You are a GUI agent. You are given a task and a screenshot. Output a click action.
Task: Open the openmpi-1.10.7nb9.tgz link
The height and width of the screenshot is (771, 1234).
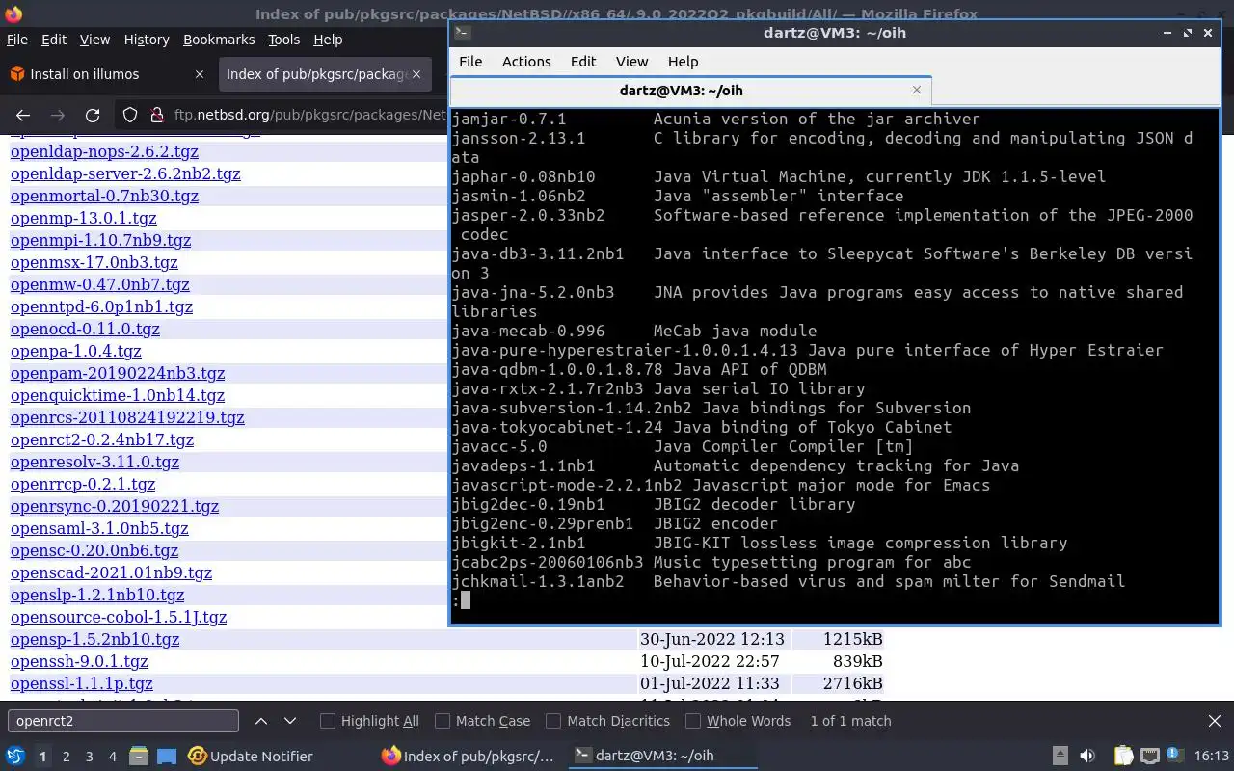pos(100,240)
